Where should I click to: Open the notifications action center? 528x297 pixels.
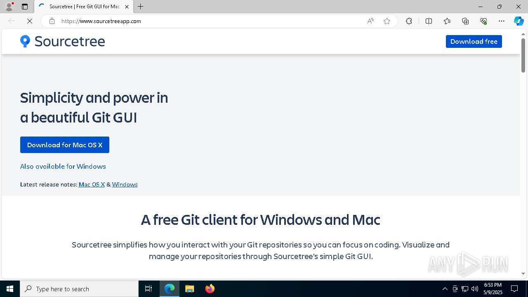click(x=514, y=289)
